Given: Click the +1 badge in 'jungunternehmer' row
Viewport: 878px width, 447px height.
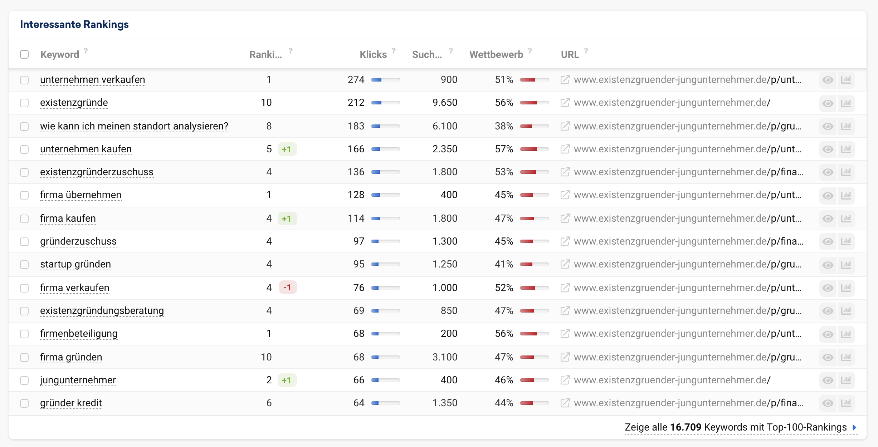Looking at the screenshot, I should point(287,380).
